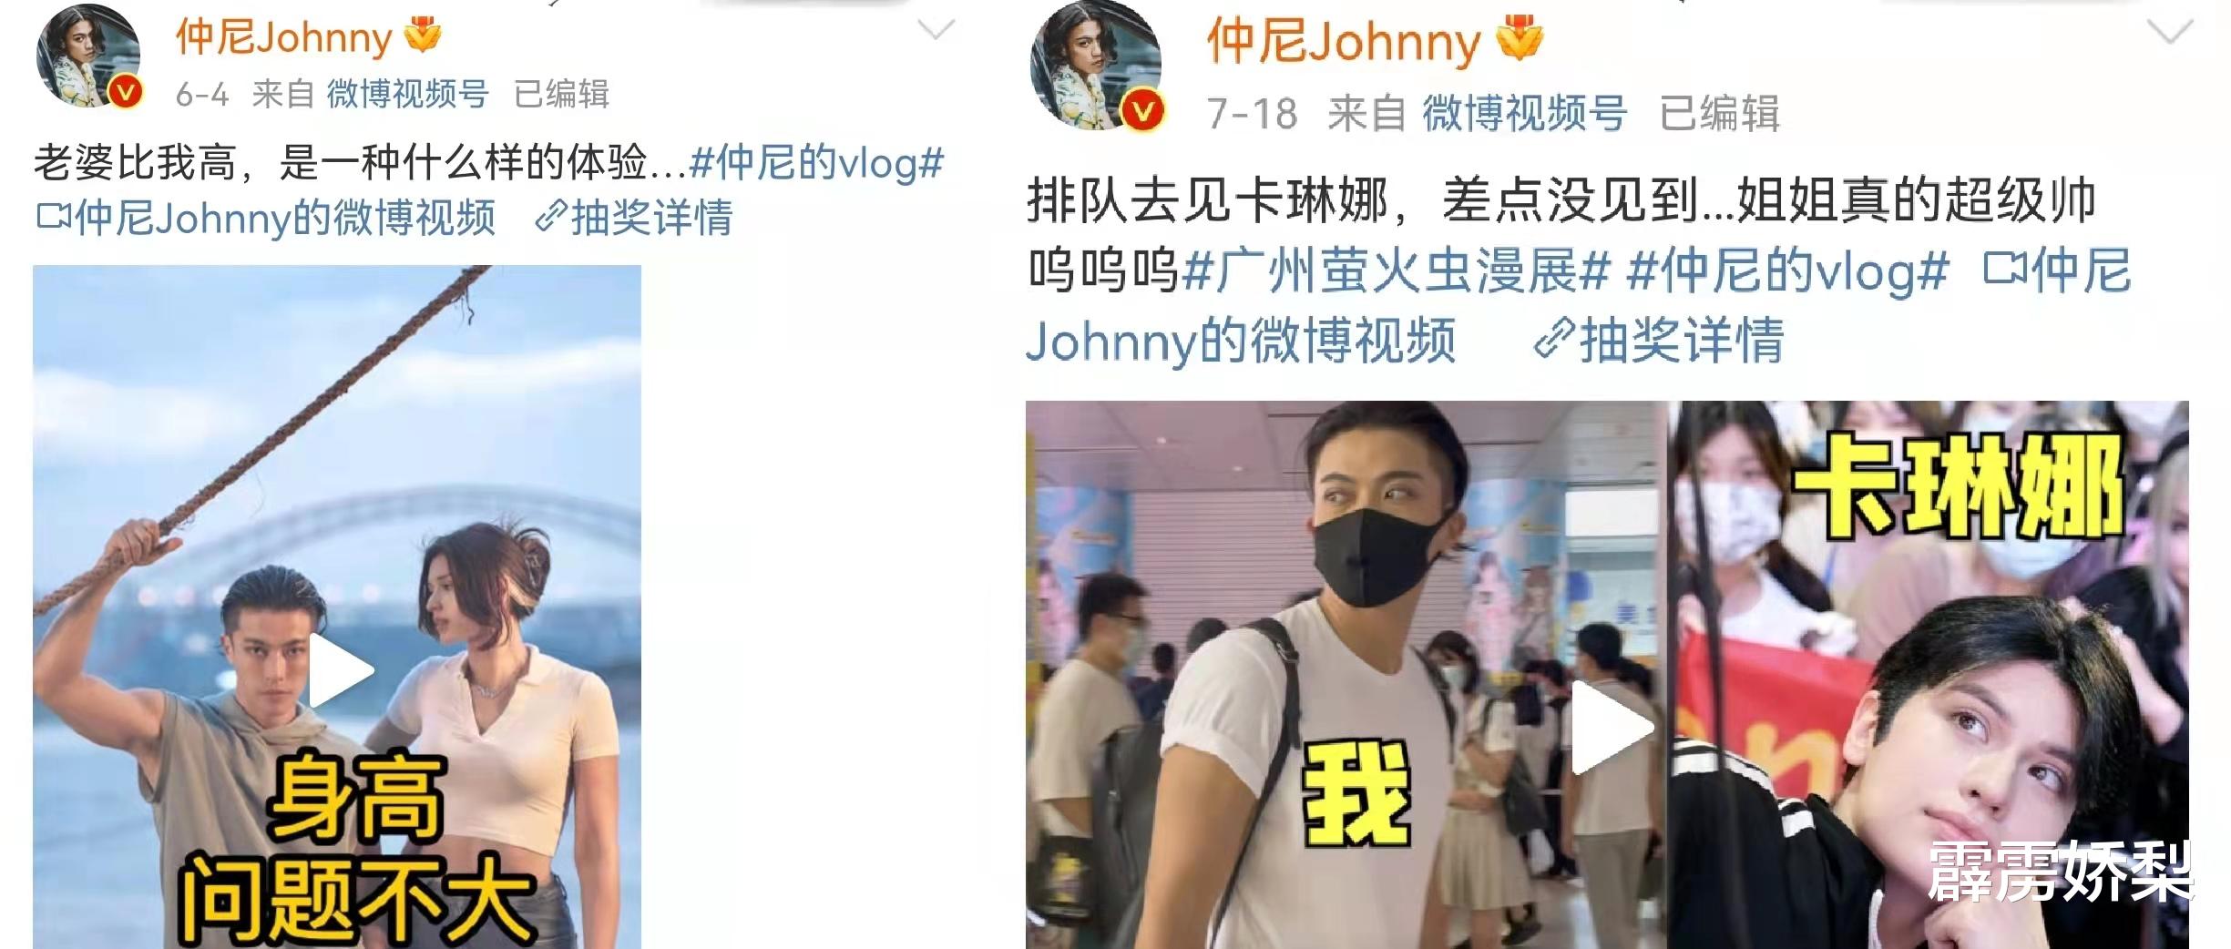2231x949 pixels.
Task: Click the link icon before the left 抽奖详情
Action: click(550, 218)
